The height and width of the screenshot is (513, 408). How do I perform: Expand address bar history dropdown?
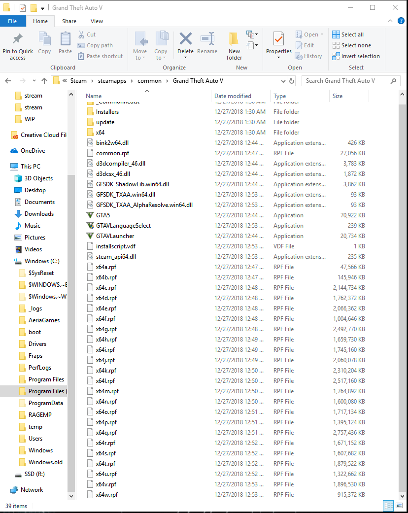point(283,81)
